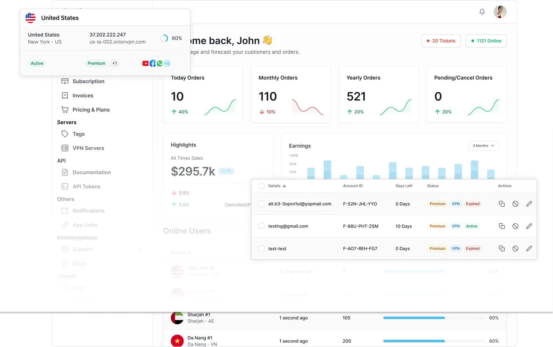The width and height of the screenshot is (553, 347).
Task: Copy account for testing@gmail.com
Action: tap(502, 226)
